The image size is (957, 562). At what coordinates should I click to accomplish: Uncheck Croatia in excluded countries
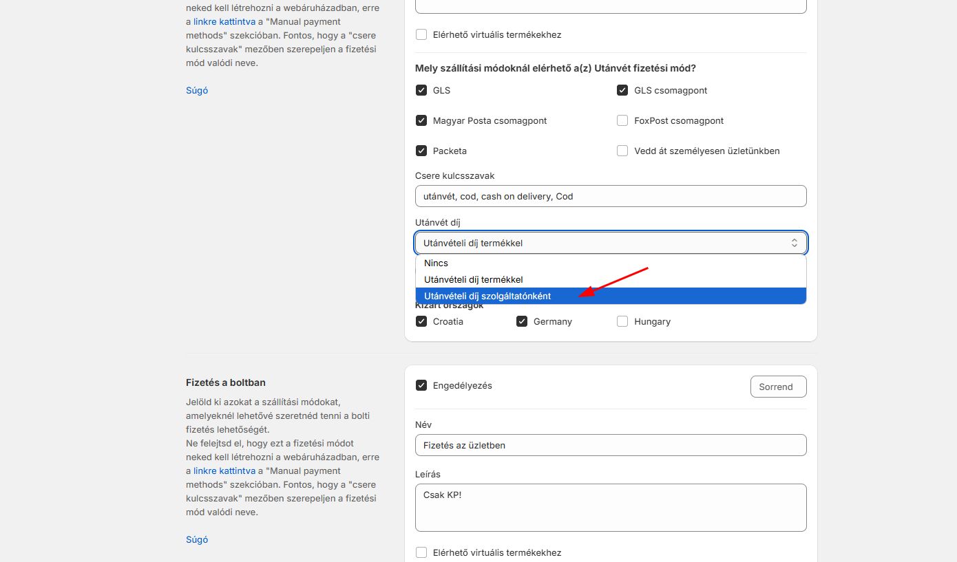[x=421, y=322]
